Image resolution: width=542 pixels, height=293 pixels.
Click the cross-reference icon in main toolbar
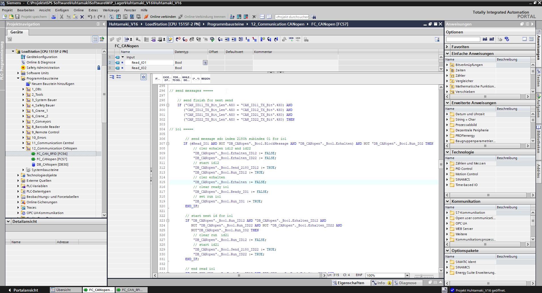[254, 17]
